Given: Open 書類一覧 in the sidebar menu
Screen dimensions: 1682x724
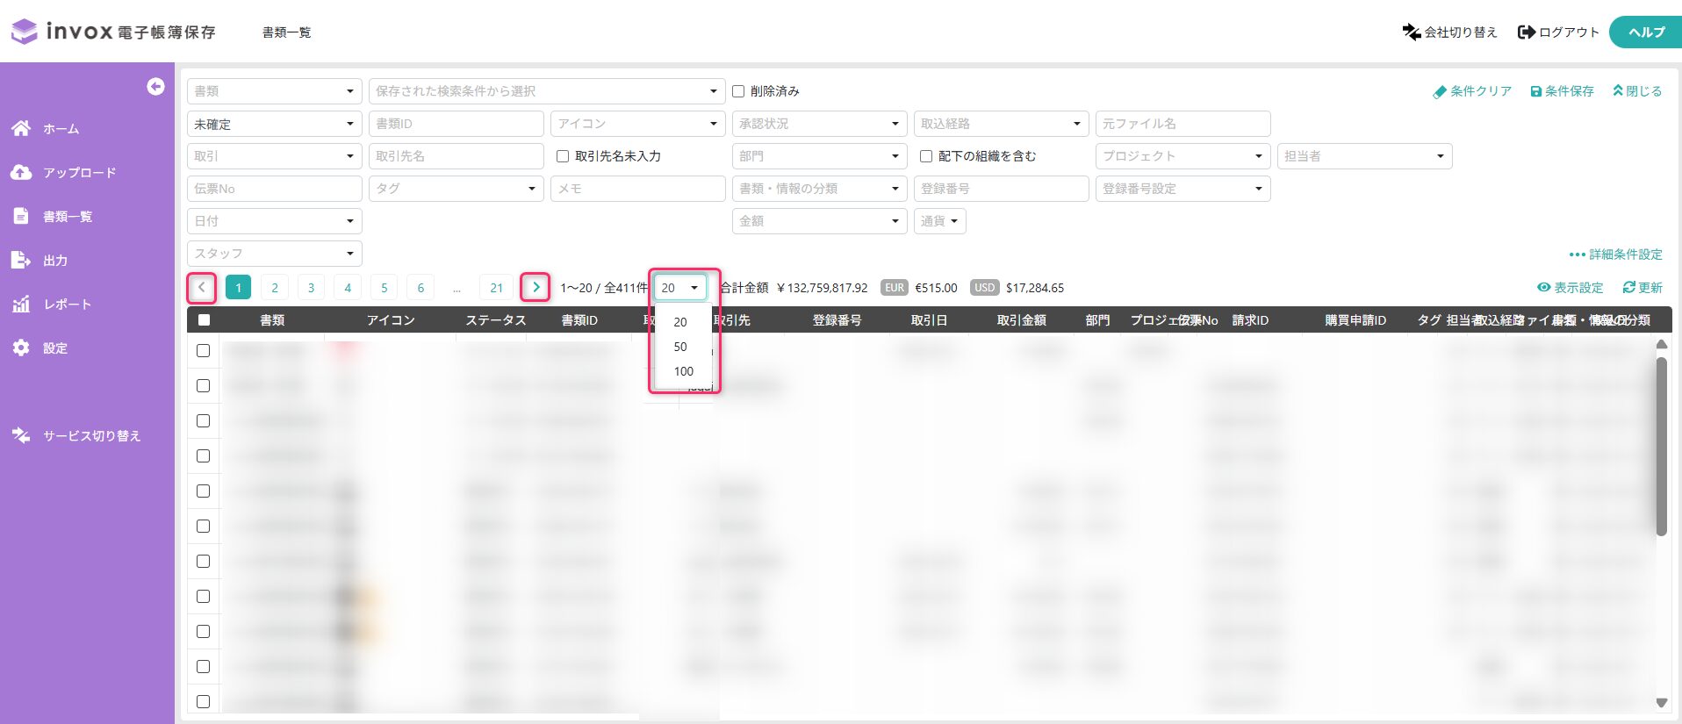Looking at the screenshot, I should (68, 217).
